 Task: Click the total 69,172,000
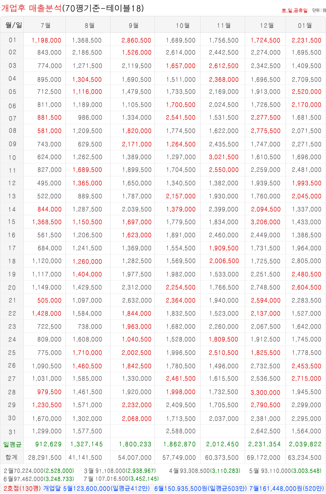pyautogui.click(x=263, y=458)
